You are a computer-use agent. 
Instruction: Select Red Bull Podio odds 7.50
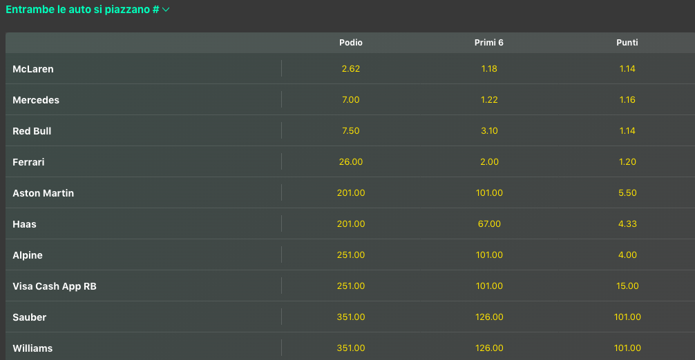coord(351,131)
